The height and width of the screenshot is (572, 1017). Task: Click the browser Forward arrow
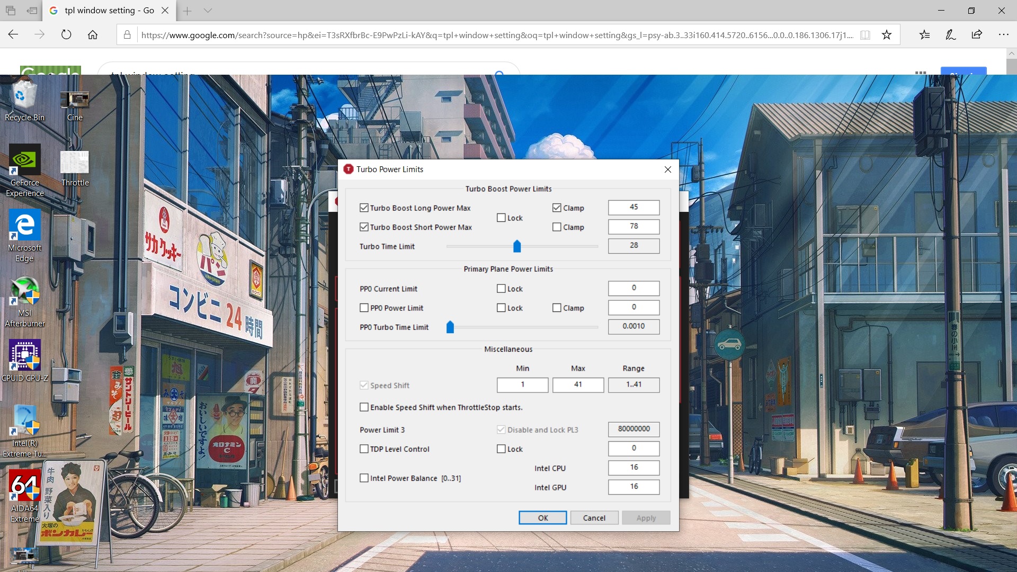[x=40, y=35]
